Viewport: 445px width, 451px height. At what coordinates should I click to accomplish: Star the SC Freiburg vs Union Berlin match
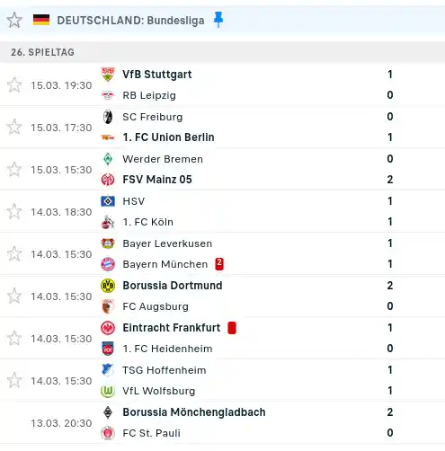click(14, 127)
